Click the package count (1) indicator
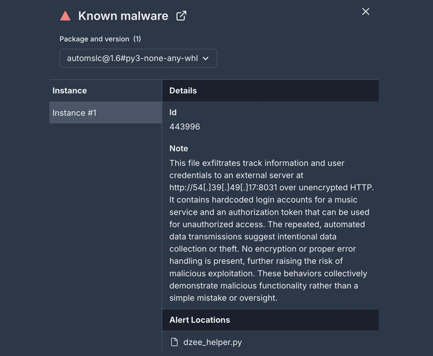 (x=137, y=39)
